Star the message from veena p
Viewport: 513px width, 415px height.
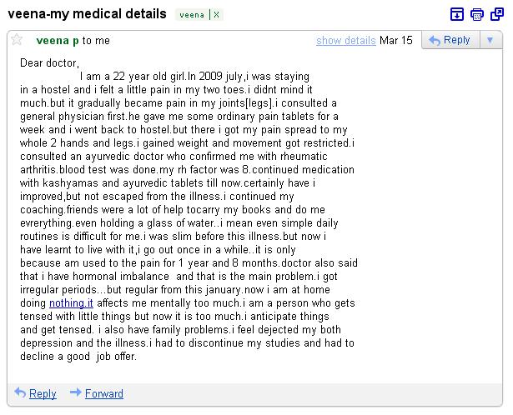(17, 40)
